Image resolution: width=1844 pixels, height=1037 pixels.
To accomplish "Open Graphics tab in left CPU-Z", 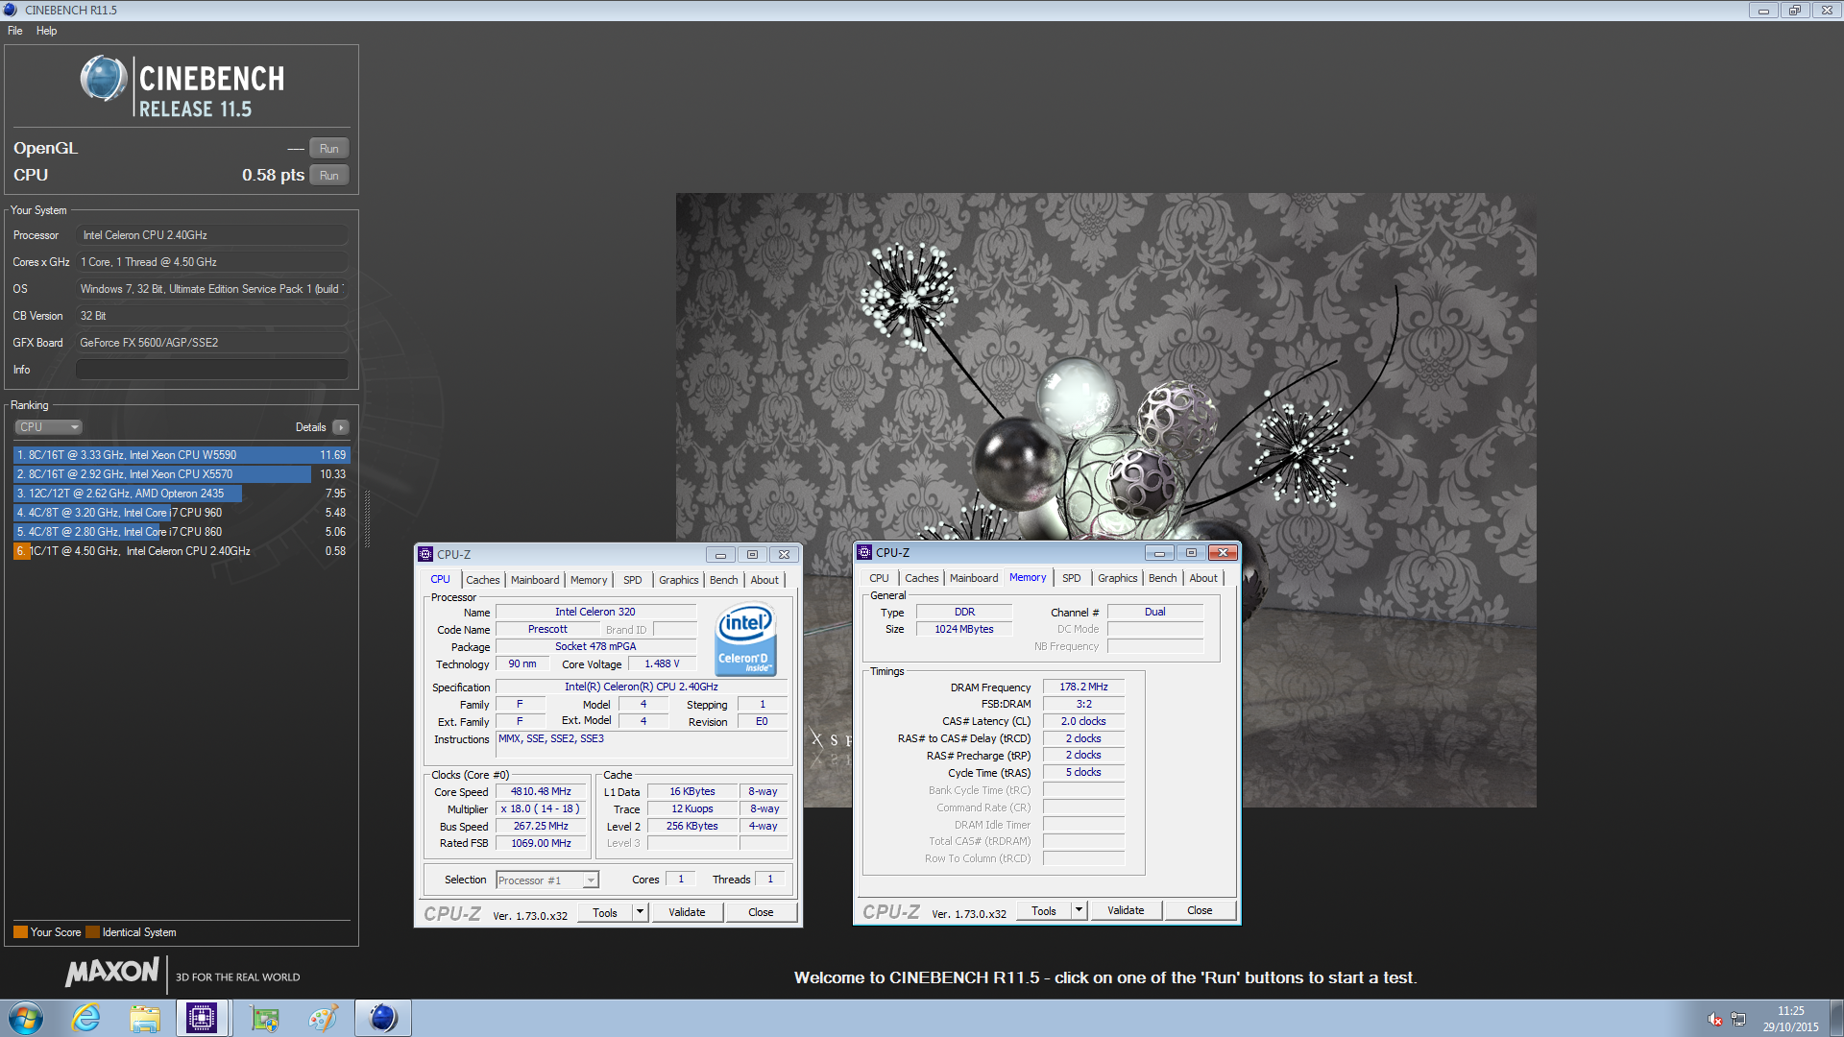I will click(678, 580).
